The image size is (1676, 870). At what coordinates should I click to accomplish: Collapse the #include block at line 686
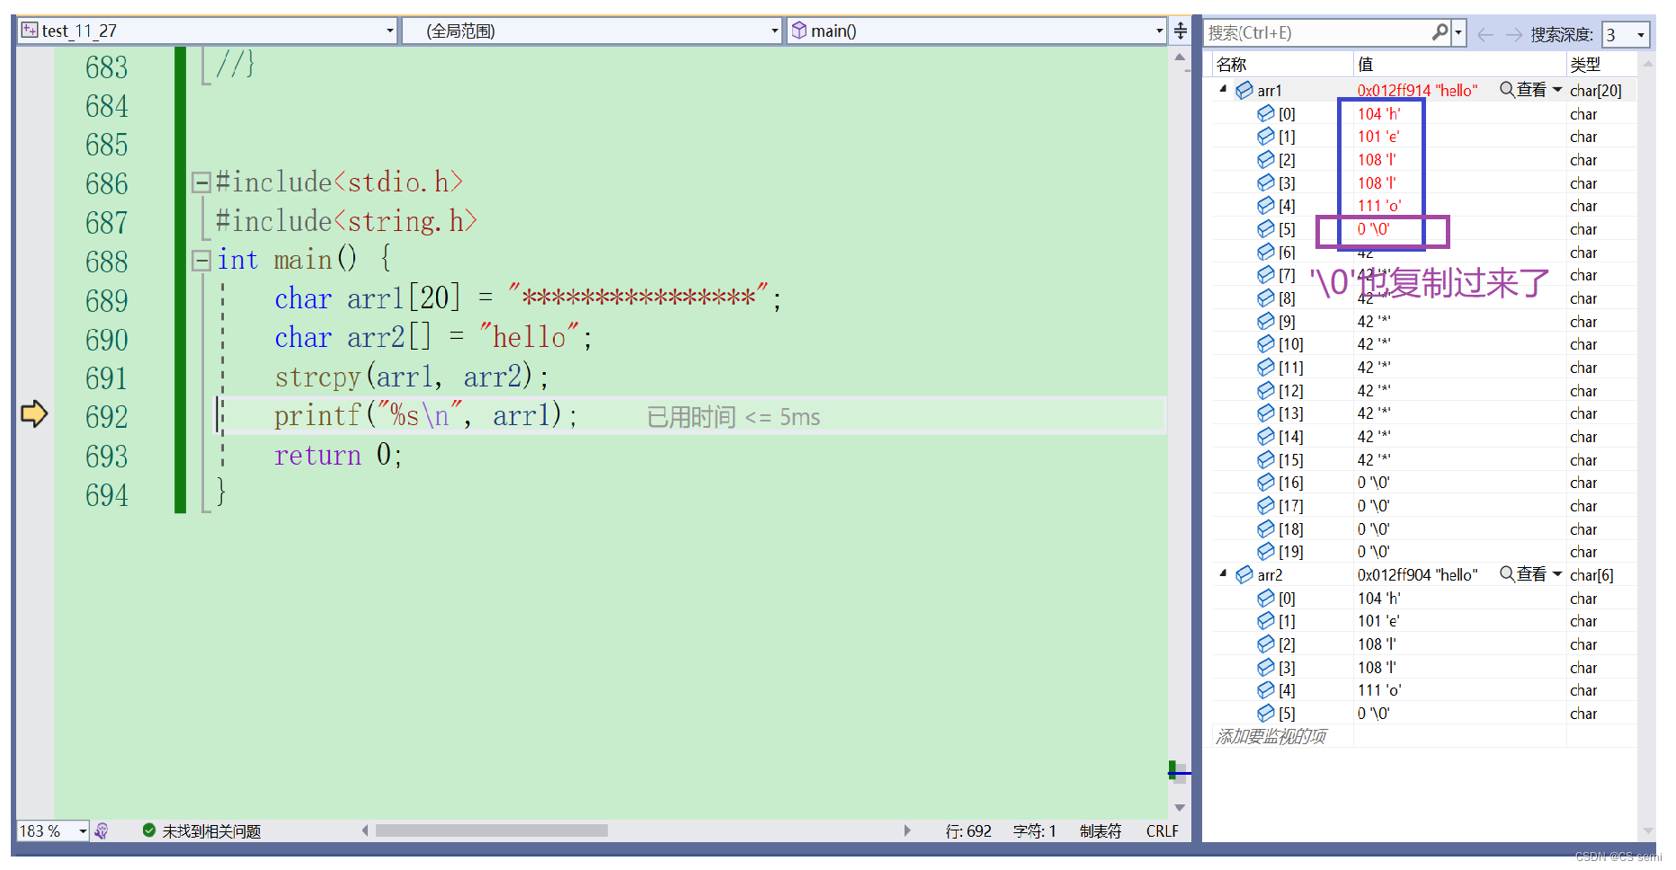201,183
